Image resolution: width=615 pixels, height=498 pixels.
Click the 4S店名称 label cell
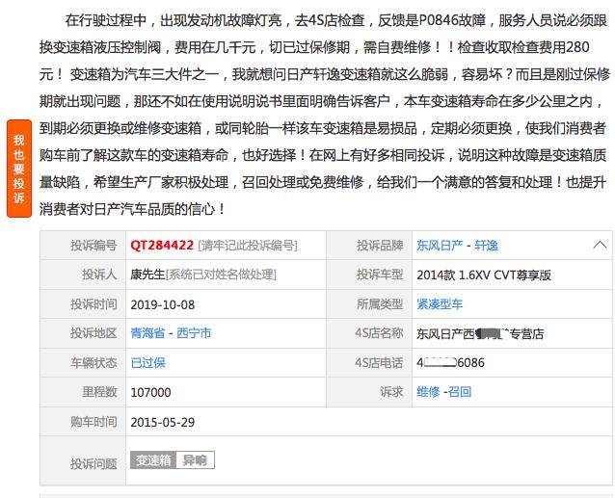[x=369, y=333]
